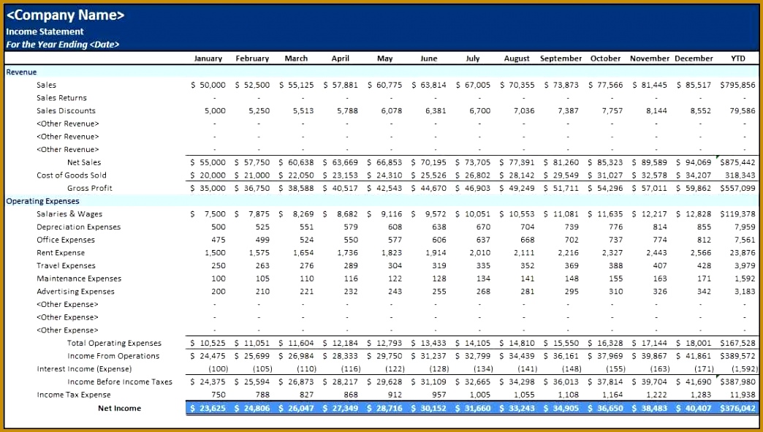Select the Total Operating Expenses label

[x=114, y=342]
